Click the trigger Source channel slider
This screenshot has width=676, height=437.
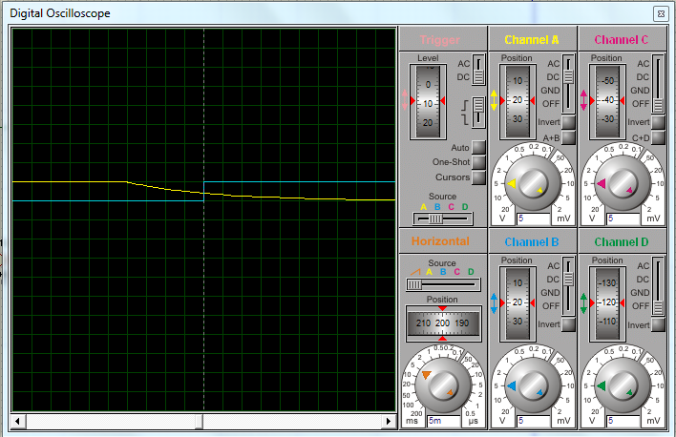[x=443, y=218]
